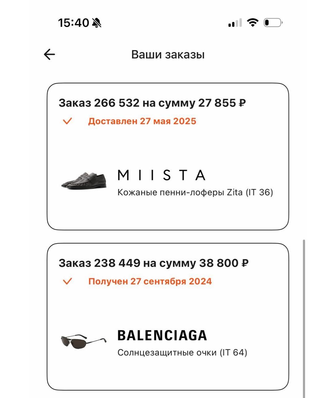Select Солнцезащитные очки item description
336x398 pixels.
click(182, 353)
